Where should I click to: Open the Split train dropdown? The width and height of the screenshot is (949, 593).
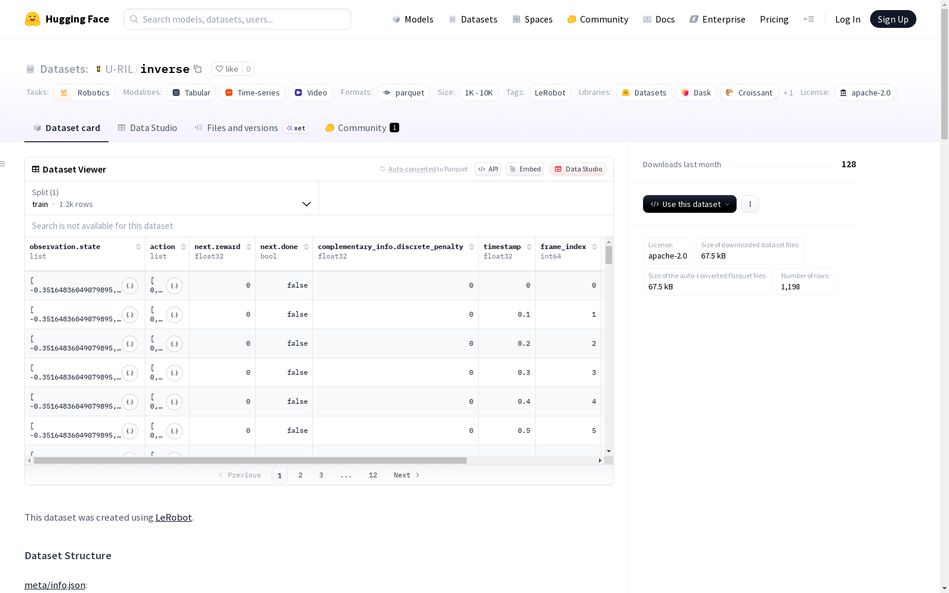coord(171,198)
